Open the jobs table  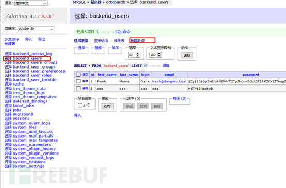point(17,110)
